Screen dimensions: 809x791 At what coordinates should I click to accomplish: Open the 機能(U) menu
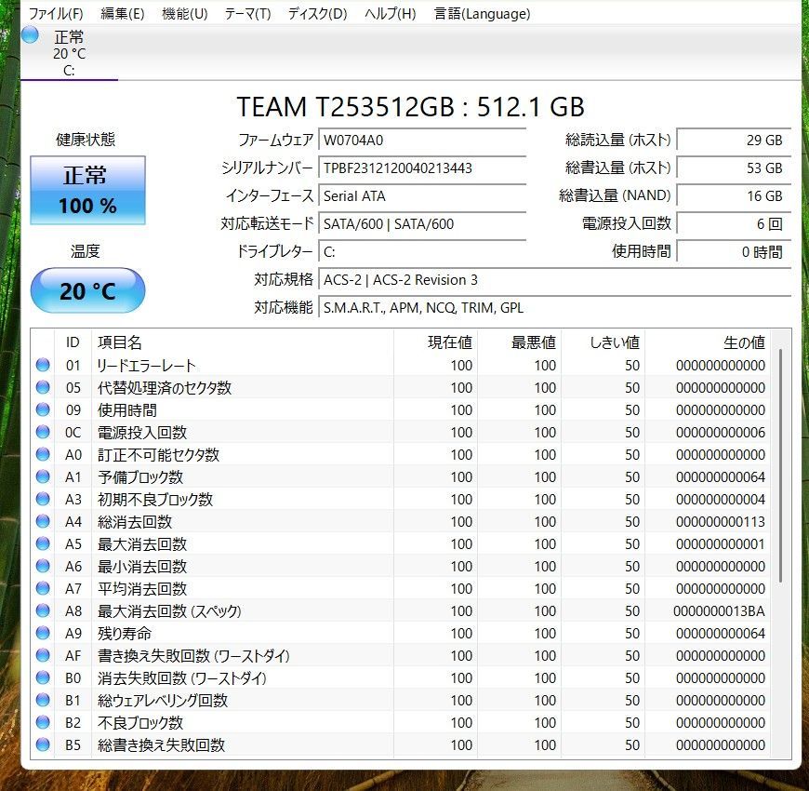tap(185, 14)
